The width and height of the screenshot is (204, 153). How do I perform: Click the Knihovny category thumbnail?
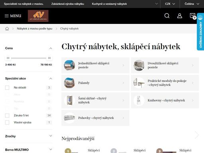(139, 100)
